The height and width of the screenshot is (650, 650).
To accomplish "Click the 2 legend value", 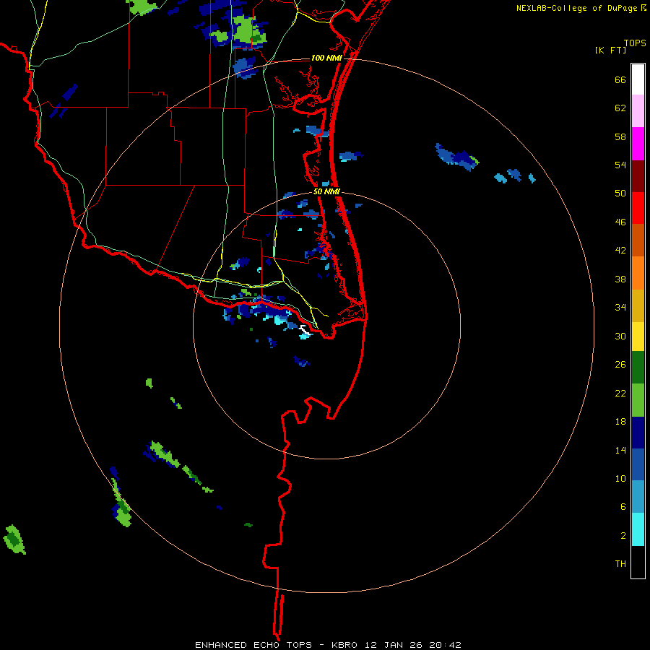I will 623,535.
